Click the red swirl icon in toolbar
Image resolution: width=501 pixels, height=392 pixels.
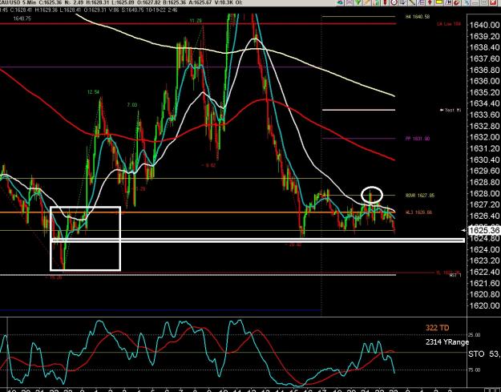457,2
